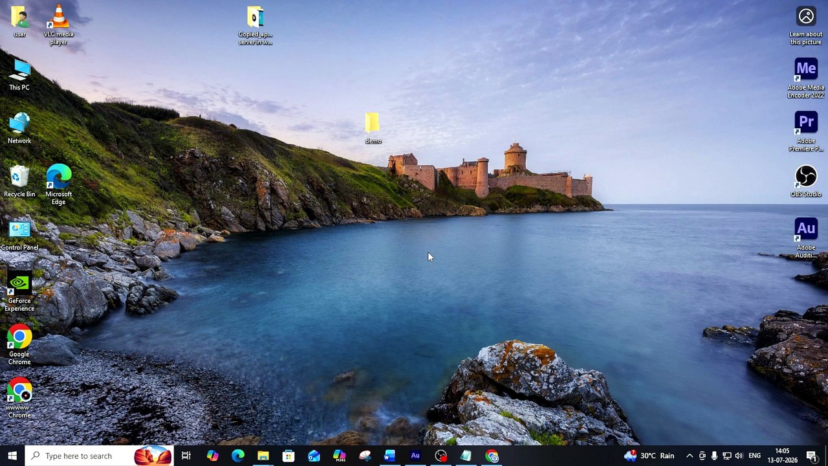Open Copilot from the taskbar

(x=212, y=456)
